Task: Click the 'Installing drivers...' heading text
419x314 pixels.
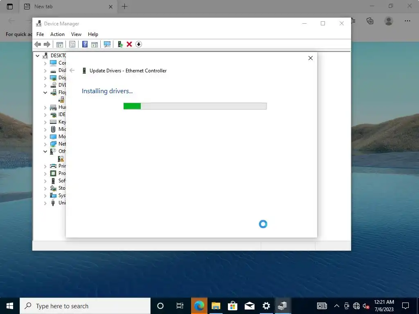Action: (x=107, y=91)
